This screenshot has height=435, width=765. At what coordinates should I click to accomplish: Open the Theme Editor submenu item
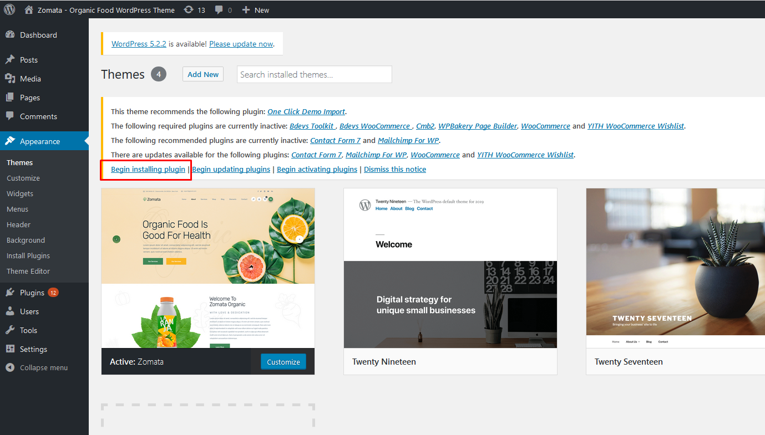pos(28,271)
